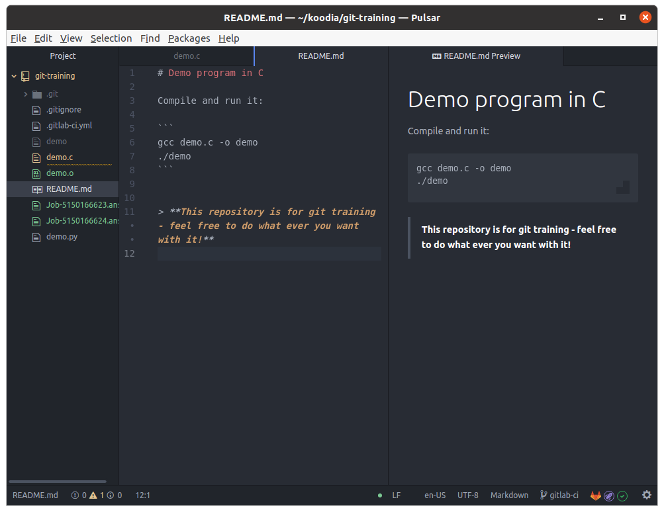Select the README.md editor tab
664x512 pixels.
[x=321, y=56]
